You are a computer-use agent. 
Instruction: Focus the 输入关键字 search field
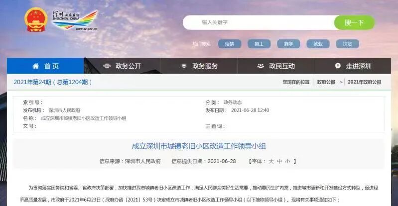point(259,22)
